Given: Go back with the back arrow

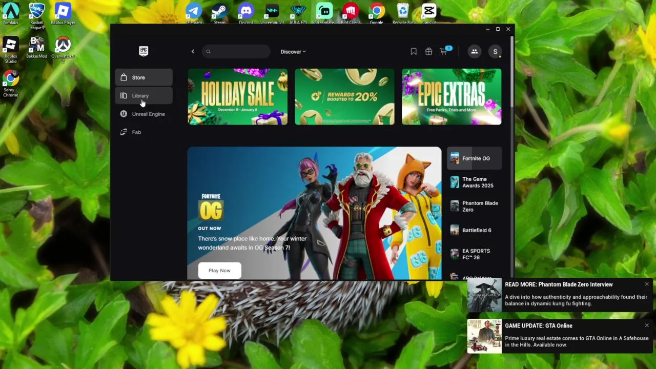Looking at the screenshot, I should pyautogui.click(x=193, y=51).
